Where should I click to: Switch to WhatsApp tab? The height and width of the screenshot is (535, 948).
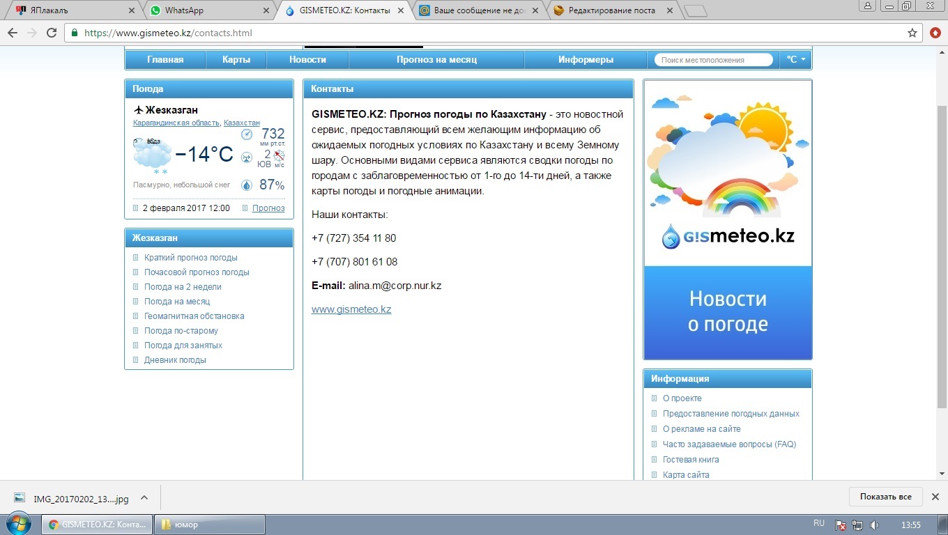pyautogui.click(x=208, y=10)
